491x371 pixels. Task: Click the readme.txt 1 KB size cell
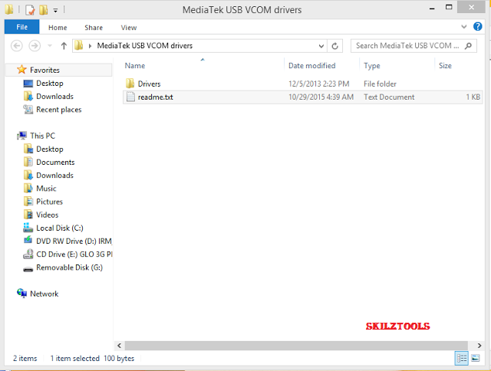click(473, 97)
